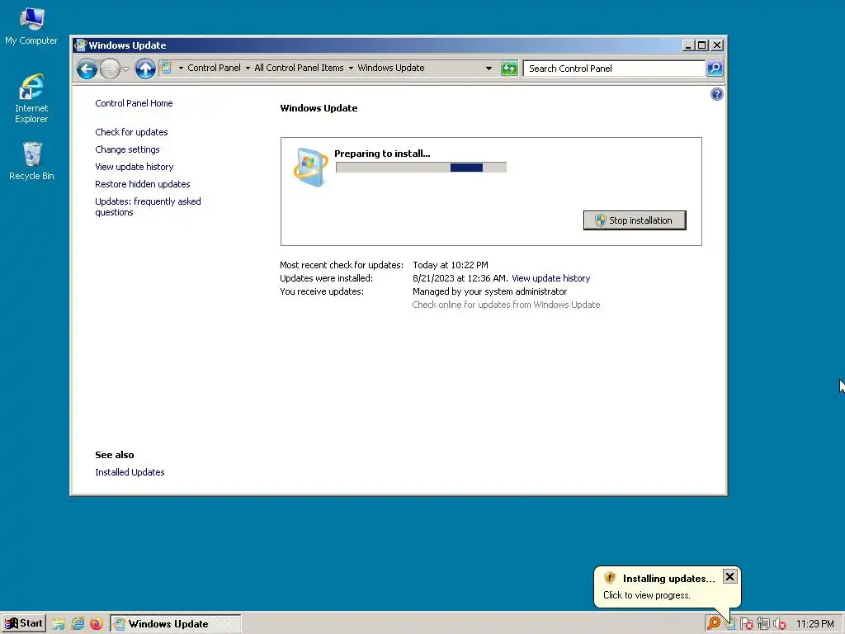Image resolution: width=845 pixels, height=634 pixels.
Task: Click 'Managed by your system administrator' text
Action: click(490, 291)
